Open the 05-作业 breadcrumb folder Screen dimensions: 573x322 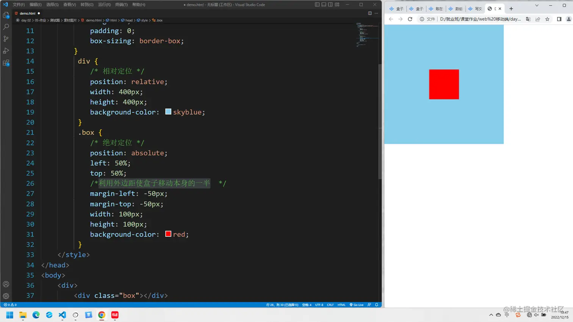point(40,20)
